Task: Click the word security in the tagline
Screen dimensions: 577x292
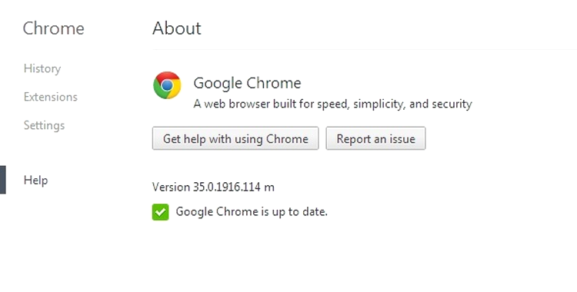Action: 452,105
